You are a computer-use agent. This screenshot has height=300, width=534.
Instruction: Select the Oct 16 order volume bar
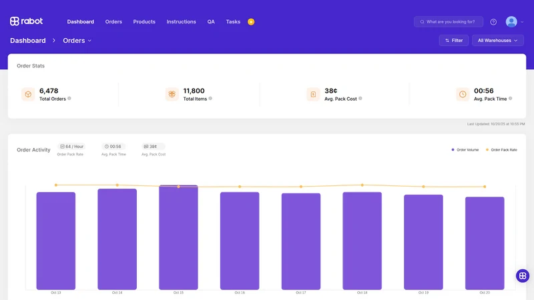pos(240,241)
